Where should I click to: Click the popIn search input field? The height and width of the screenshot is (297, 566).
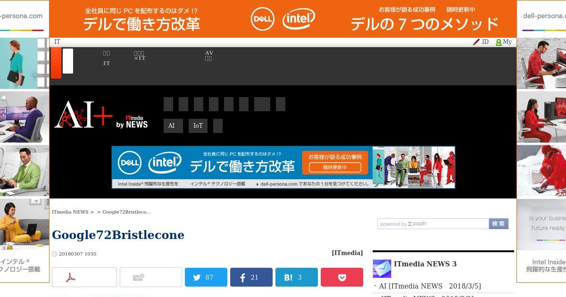coord(433,224)
